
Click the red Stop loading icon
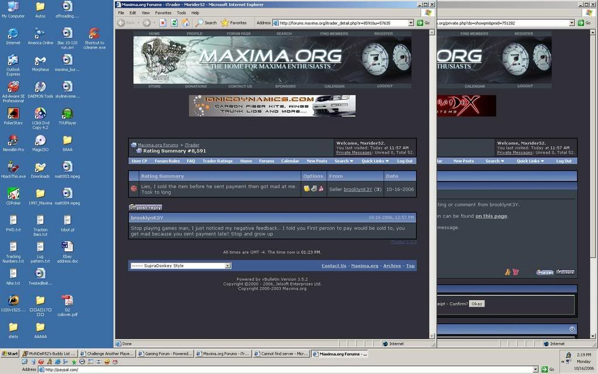(163, 23)
